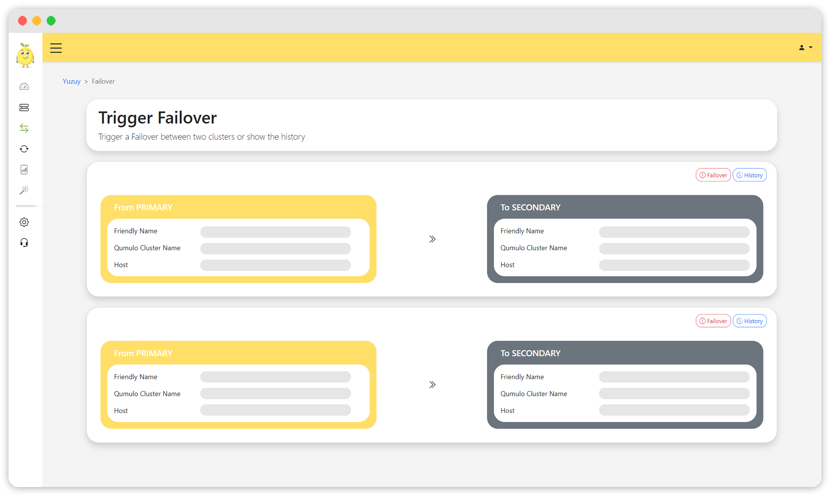830x496 pixels.
Task: Click History button in second cluster pair
Action: click(x=750, y=321)
